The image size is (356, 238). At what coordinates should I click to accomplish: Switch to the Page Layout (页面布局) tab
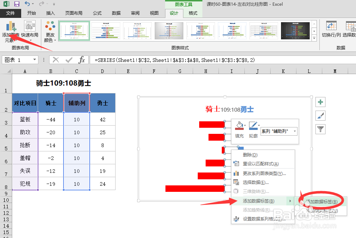click(x=74, y=13)
